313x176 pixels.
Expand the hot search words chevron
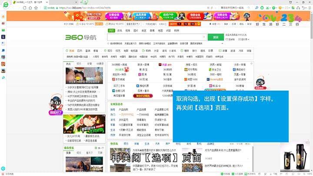coord(223,43)
